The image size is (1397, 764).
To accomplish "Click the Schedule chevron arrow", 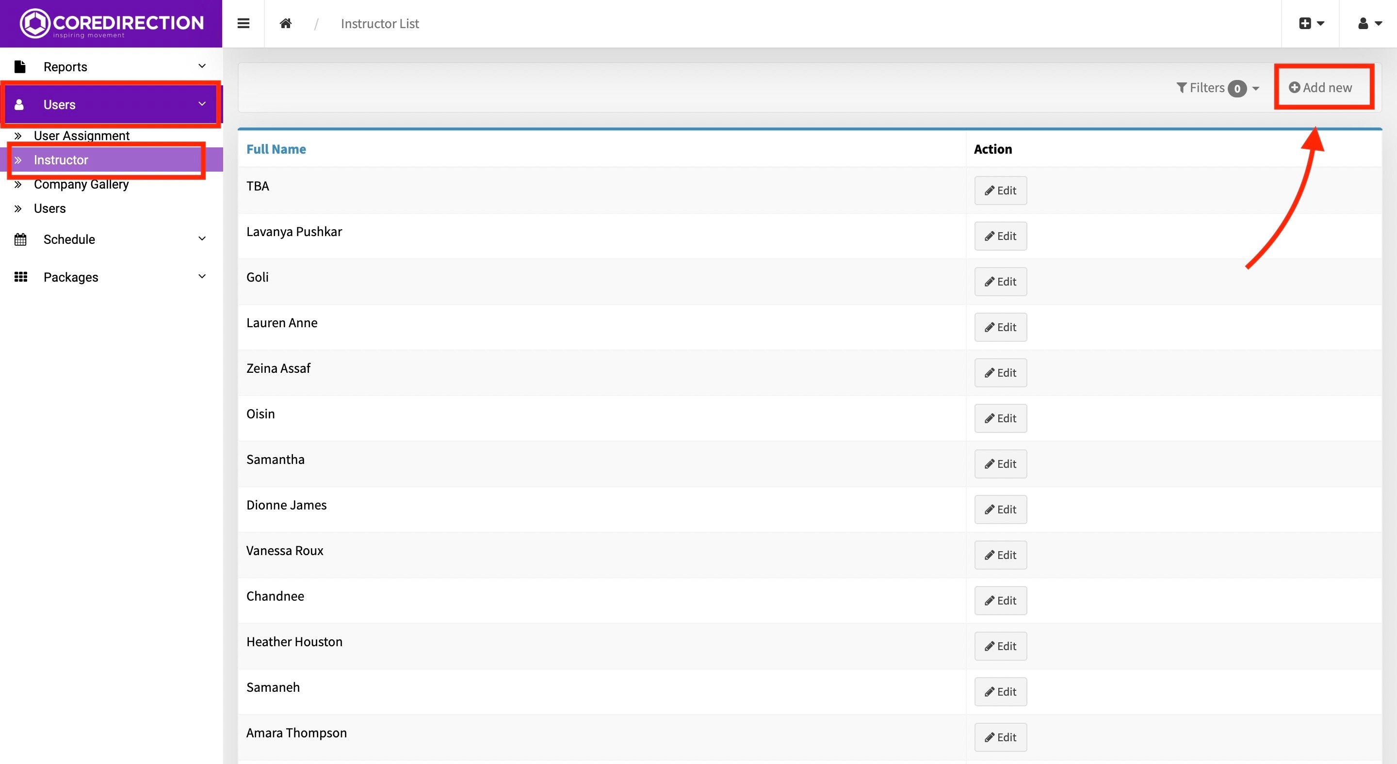I will click(202, 239).
